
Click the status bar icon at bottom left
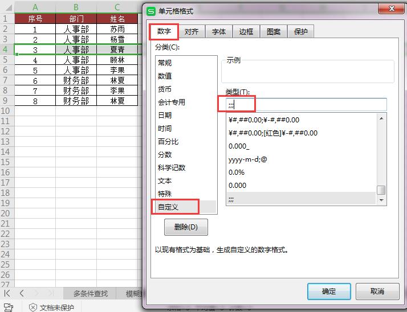tap(9, 307)
